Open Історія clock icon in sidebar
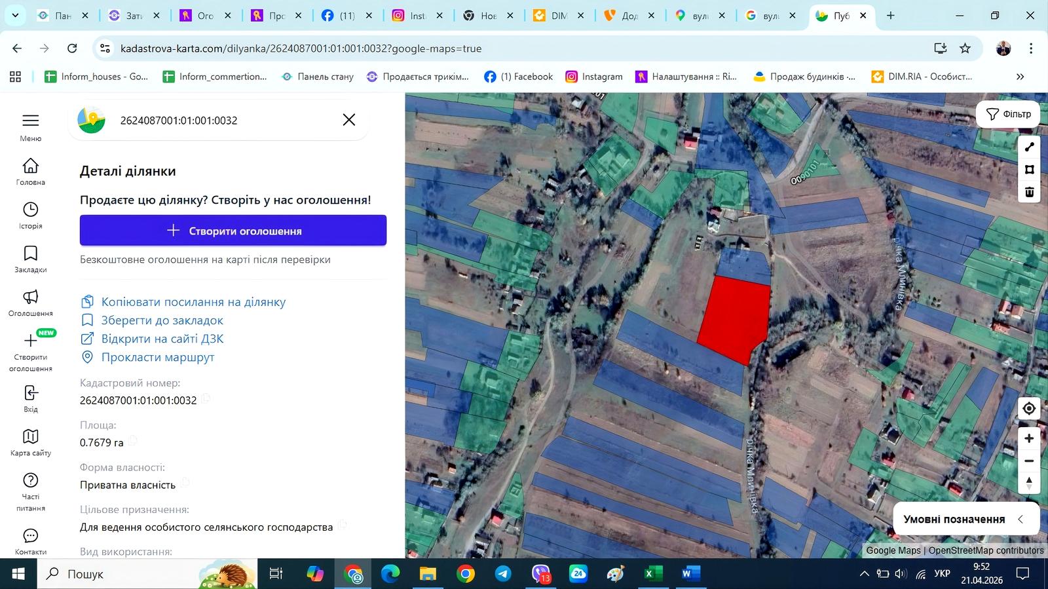 [30, 210]
